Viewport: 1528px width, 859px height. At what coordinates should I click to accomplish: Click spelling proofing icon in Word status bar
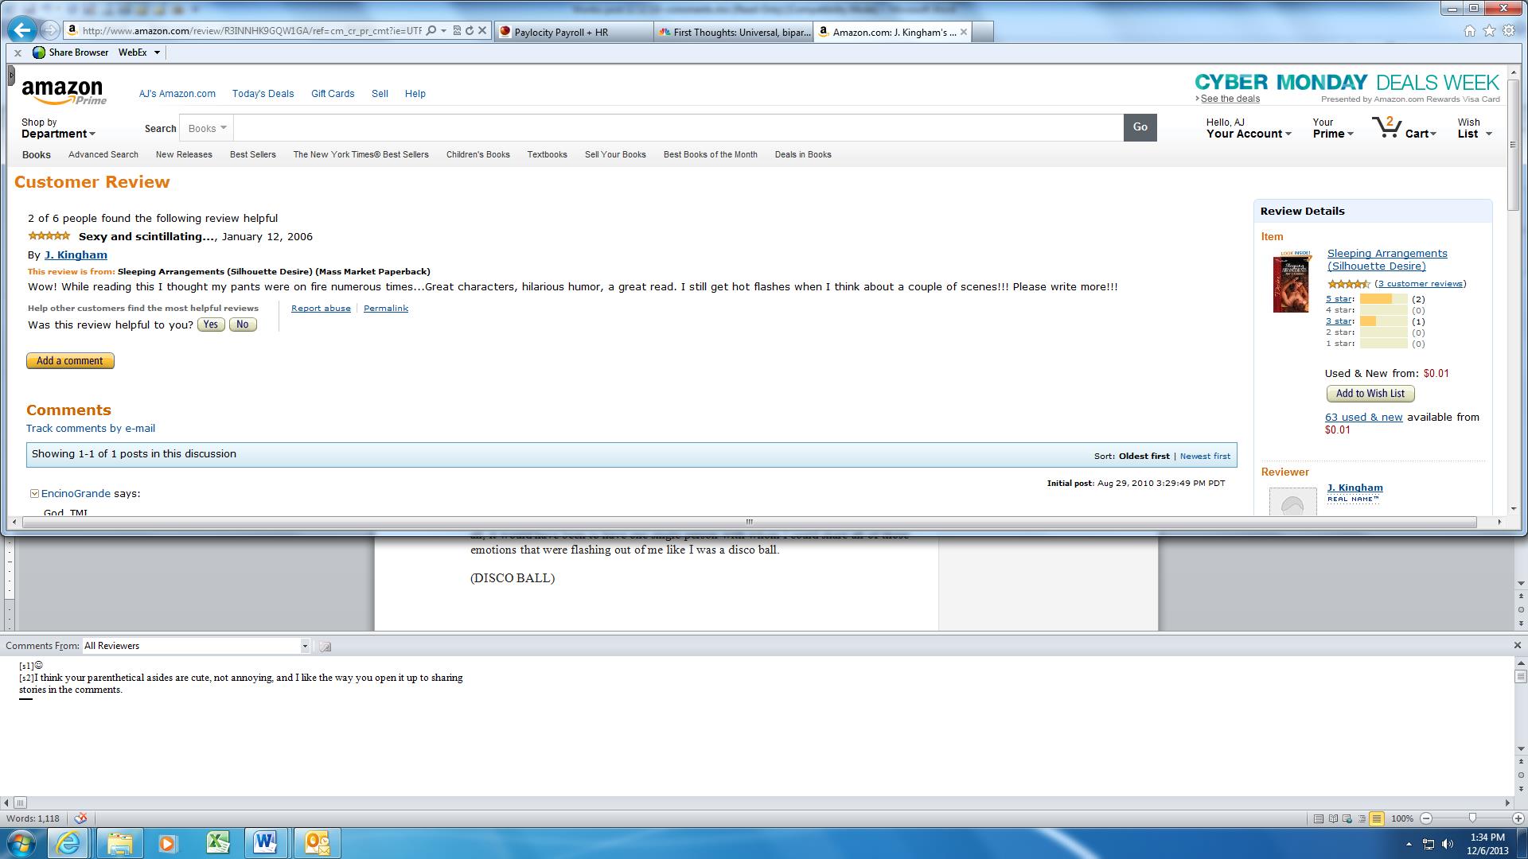coord(80,818)
